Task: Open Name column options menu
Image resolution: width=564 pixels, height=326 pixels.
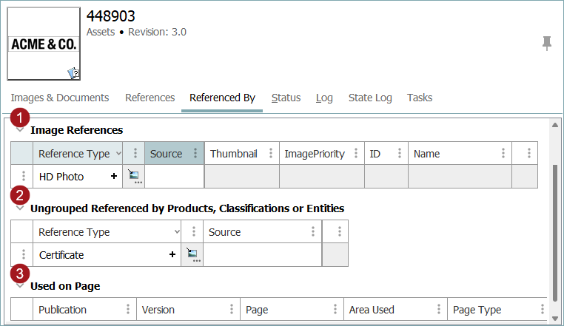Action: tap(503, 154)
